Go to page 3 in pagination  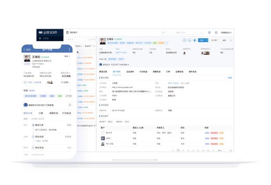coord(188,150)
